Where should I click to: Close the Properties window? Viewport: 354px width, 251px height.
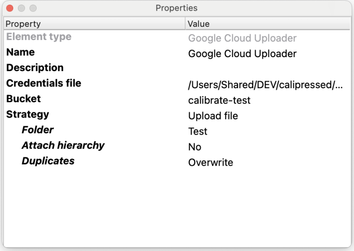(10, 8)
